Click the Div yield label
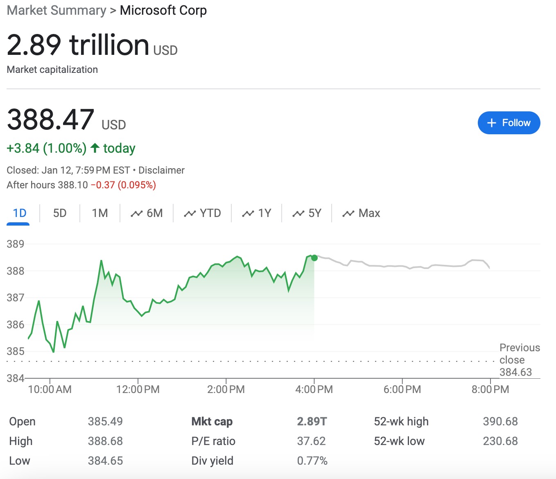Viewport: 556px width, 479px height. click(212, 461)
